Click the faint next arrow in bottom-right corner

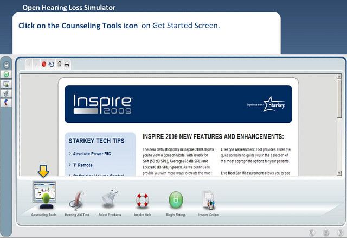[340, 233]
